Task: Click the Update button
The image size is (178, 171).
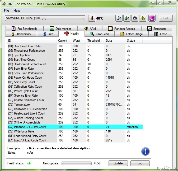Action: coord(118,163)
